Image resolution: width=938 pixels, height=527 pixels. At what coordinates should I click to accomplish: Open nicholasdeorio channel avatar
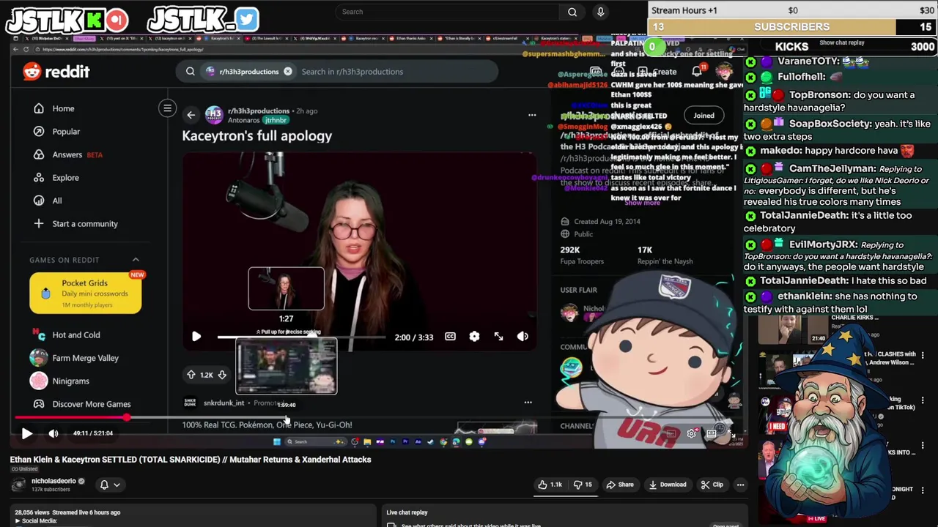coord(18,485)
